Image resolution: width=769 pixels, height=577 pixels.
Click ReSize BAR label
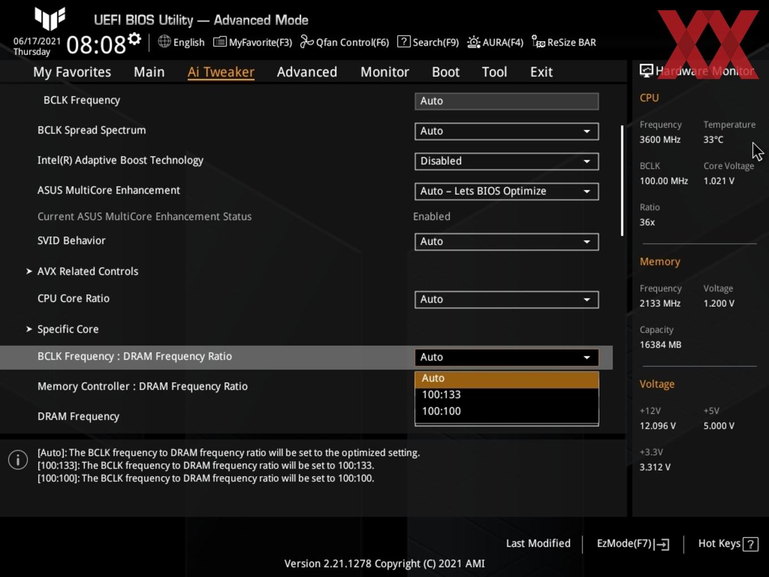pyautogui.click(x=572, y=42)
